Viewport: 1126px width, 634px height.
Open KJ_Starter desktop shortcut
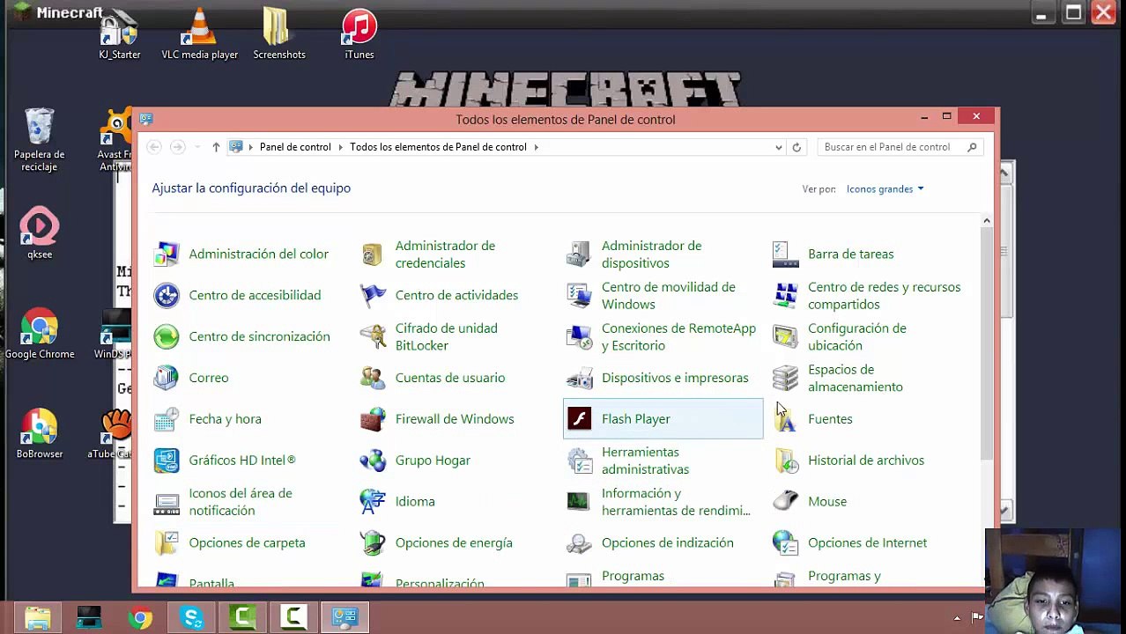120,35
